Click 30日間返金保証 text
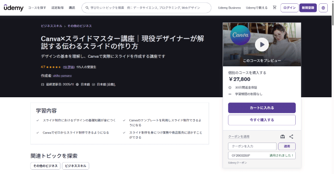Screen dimensions: 334x174 click(x=246, y=87)
